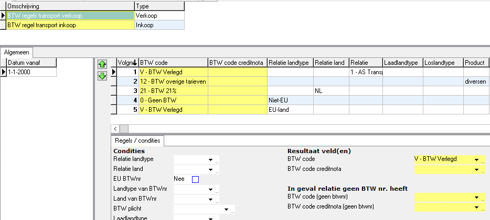Click the BTW code column header
Viewport: 490px width, 220px height.
coord(173,63)
